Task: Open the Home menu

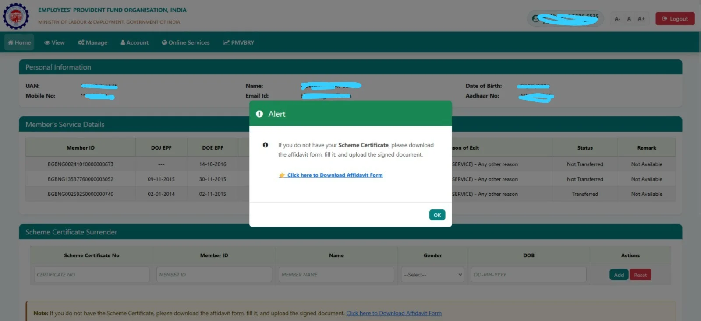Action: pyautogui.click(x=19, y=42)
